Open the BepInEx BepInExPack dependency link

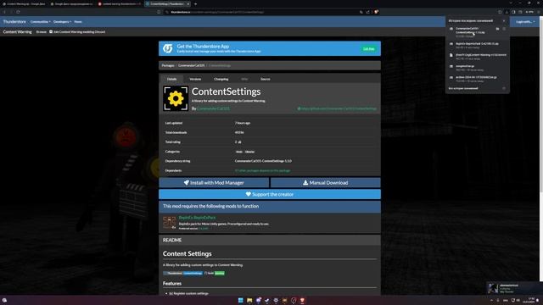point(197,218)
